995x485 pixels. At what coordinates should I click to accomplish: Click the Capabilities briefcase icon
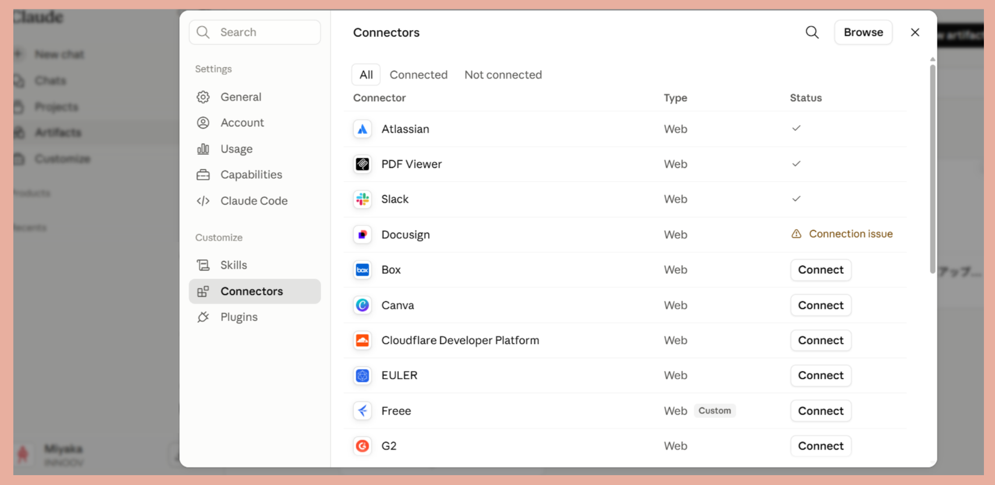pos(203,174)
